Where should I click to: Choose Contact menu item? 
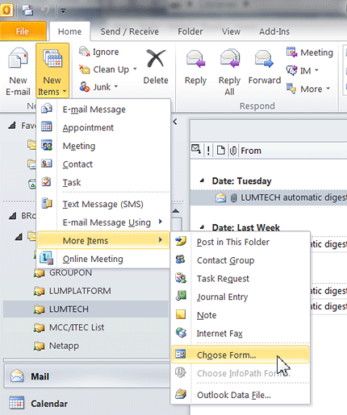(103, 164)
